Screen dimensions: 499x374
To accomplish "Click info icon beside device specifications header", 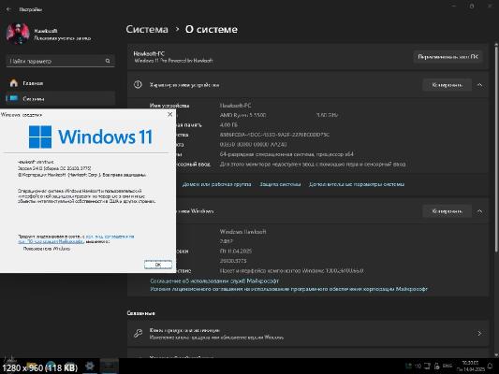I will point(138,84).
